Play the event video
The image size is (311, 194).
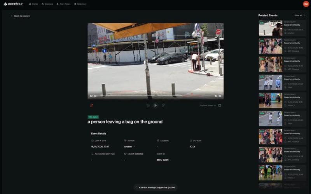coord(155,105)
